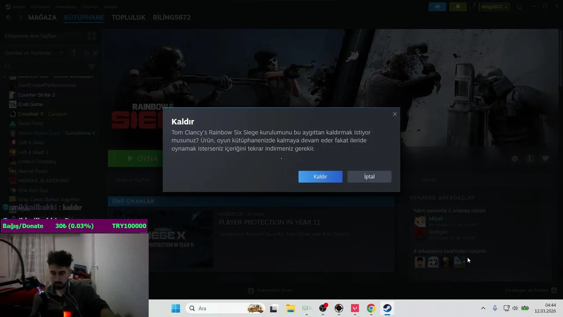563x317 pixels.
Task: Show hidden system tray icons chevron
Action: pos(483,308)
